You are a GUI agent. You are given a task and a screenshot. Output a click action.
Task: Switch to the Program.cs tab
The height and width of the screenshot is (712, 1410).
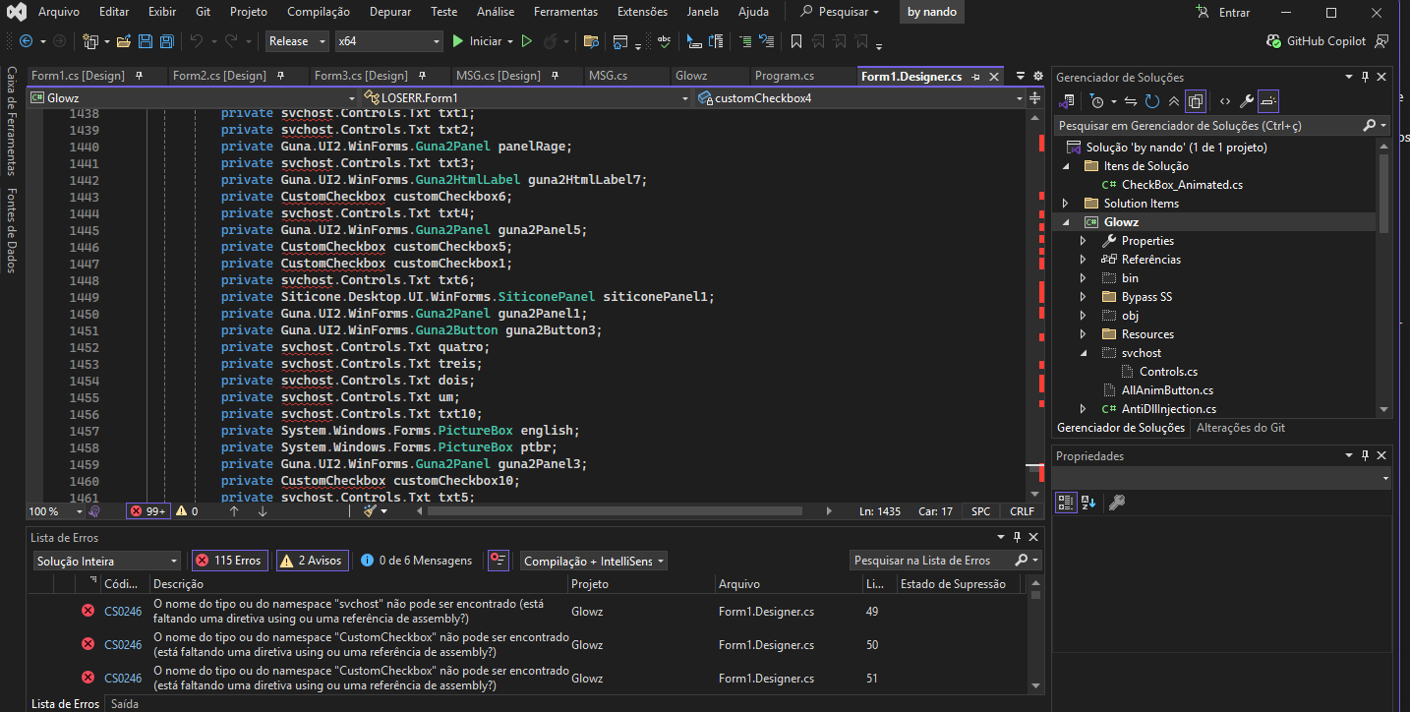(x=785, y=76)
